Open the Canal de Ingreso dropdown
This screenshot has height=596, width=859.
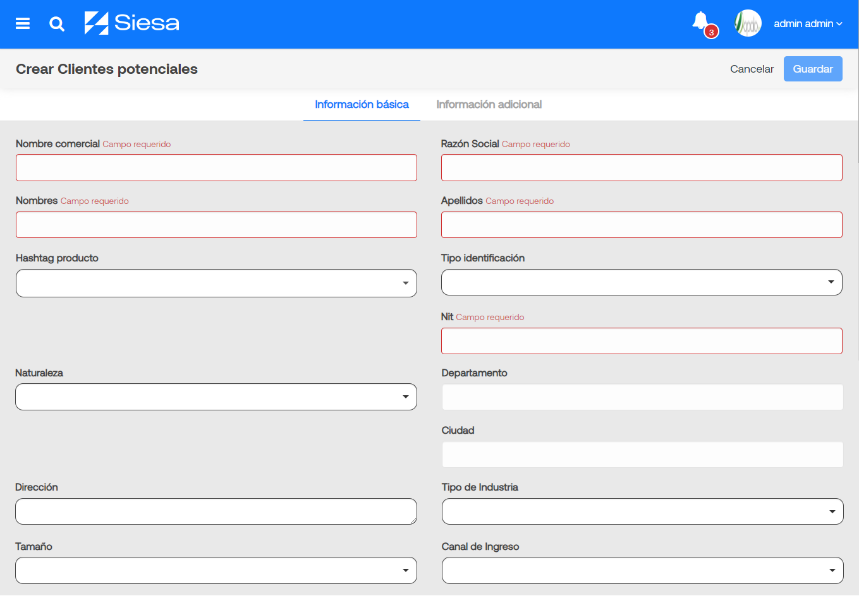(x=643, y=570)
